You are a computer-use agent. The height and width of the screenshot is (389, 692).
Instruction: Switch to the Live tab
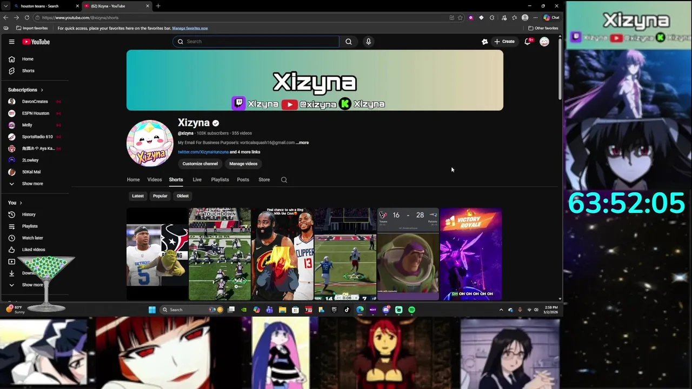pos(197,179)
